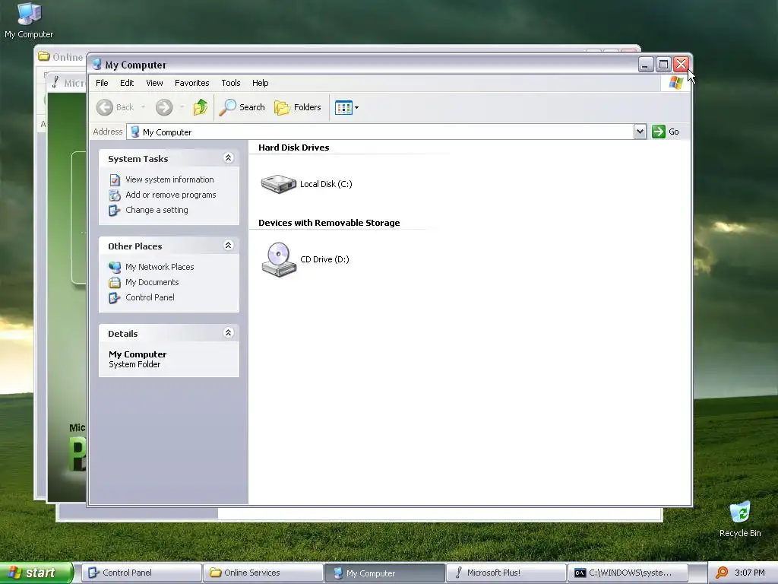Click the green Go arrow icon
Screen dimensions: 778x584
click(x=659, y=132)
